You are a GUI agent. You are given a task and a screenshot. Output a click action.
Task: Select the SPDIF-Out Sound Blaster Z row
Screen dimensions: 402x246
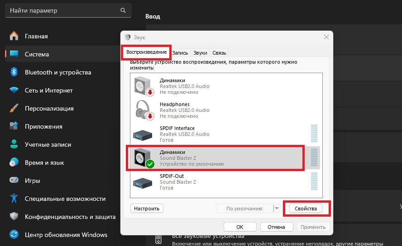coord(225,182)
